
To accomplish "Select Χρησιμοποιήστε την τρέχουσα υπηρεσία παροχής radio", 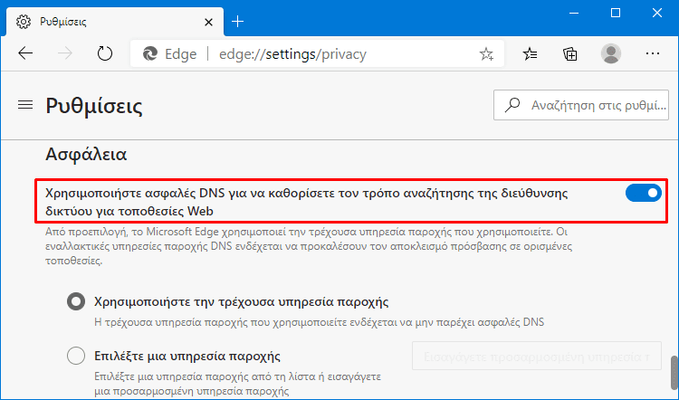I will click(x=76, y=301).
